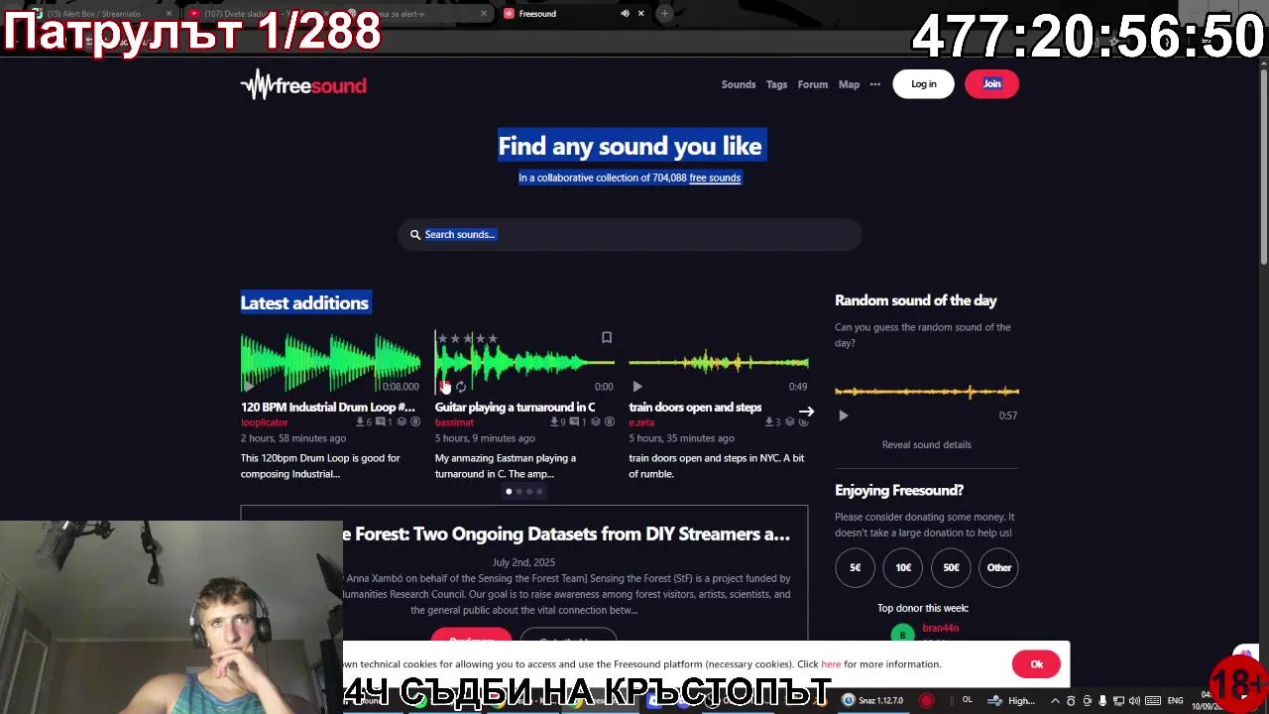The height and width of the screenshot is (714, 1269).
Task: Play the random sound of the day
Action: [843, 416]
